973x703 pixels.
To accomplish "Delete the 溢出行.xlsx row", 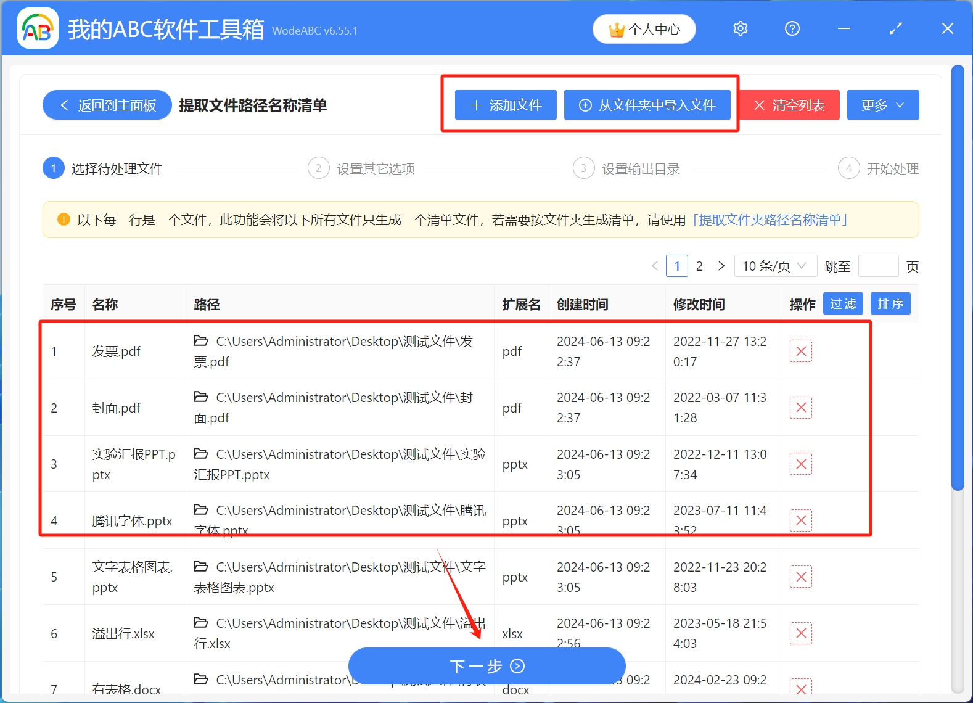I will pyautogui.click(x=801, y=633).
